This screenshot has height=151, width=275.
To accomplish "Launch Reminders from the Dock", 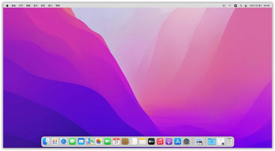I will click(x=134, y=141).
